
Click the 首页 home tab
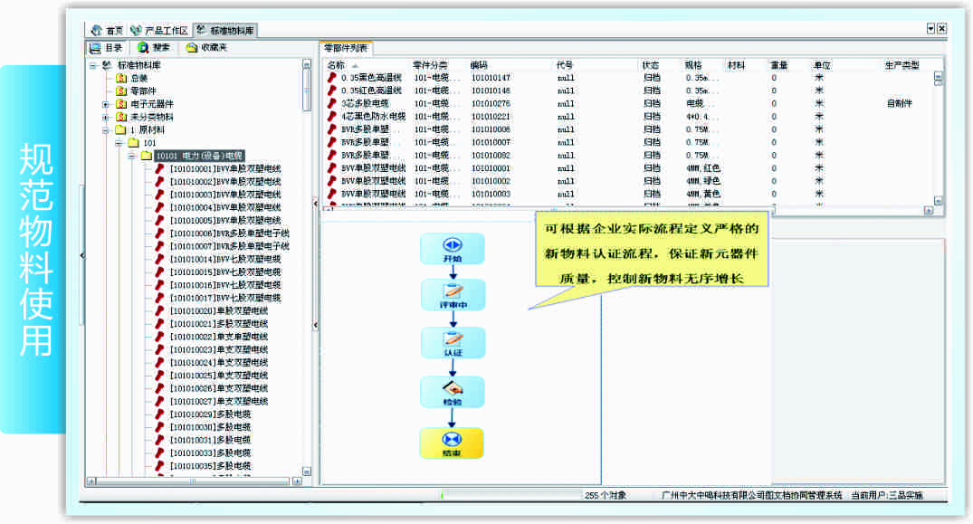107,30
